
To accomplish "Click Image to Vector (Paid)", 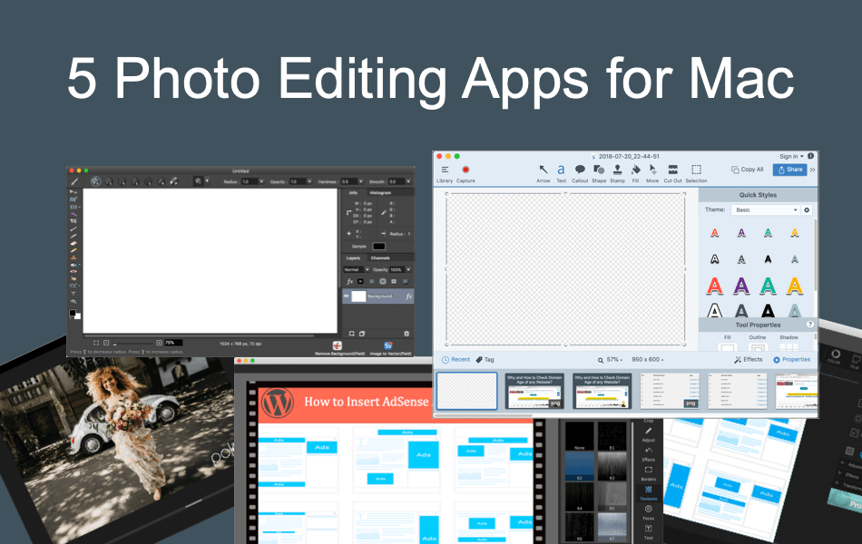I will click(390, 348).
